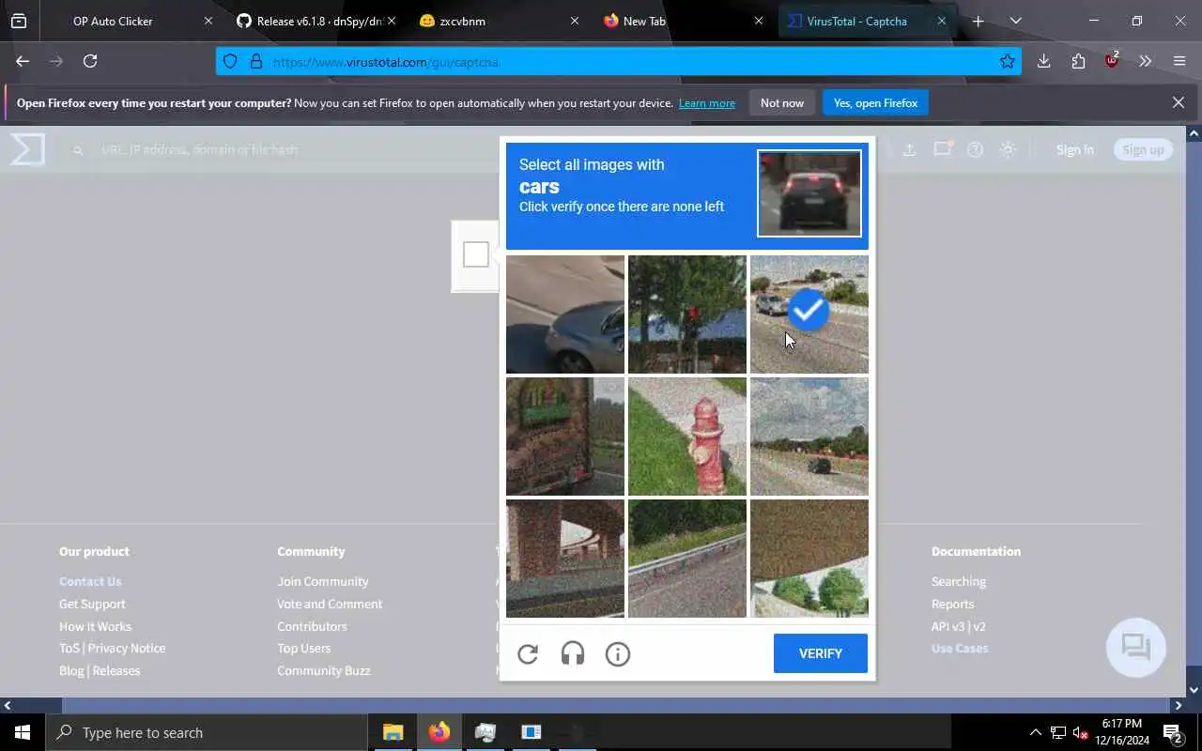Click the site padlock icon
The height and width of the screenshot is (751, 1202).
(255, 62)
